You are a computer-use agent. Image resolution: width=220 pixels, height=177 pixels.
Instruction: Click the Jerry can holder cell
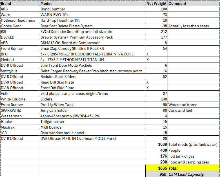pos(93,110)
